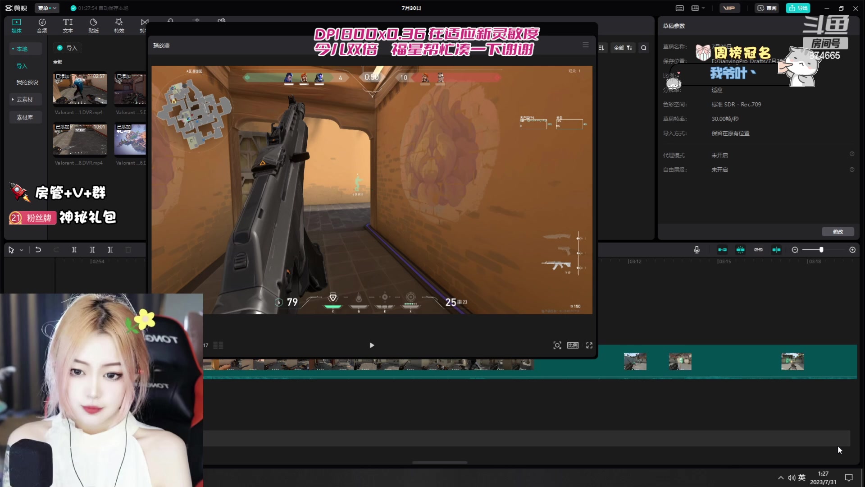
Task: Click the 03:15 mark on the timeline ruler
Action: click(724, 262)
